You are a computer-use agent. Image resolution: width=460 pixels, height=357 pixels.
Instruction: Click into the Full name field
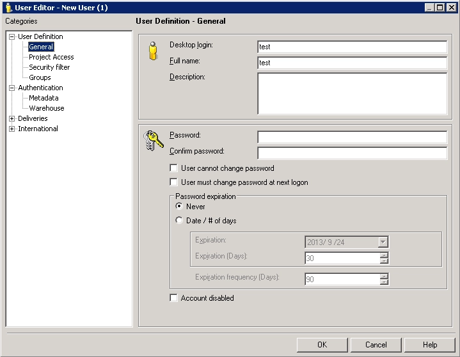[353, 63]
